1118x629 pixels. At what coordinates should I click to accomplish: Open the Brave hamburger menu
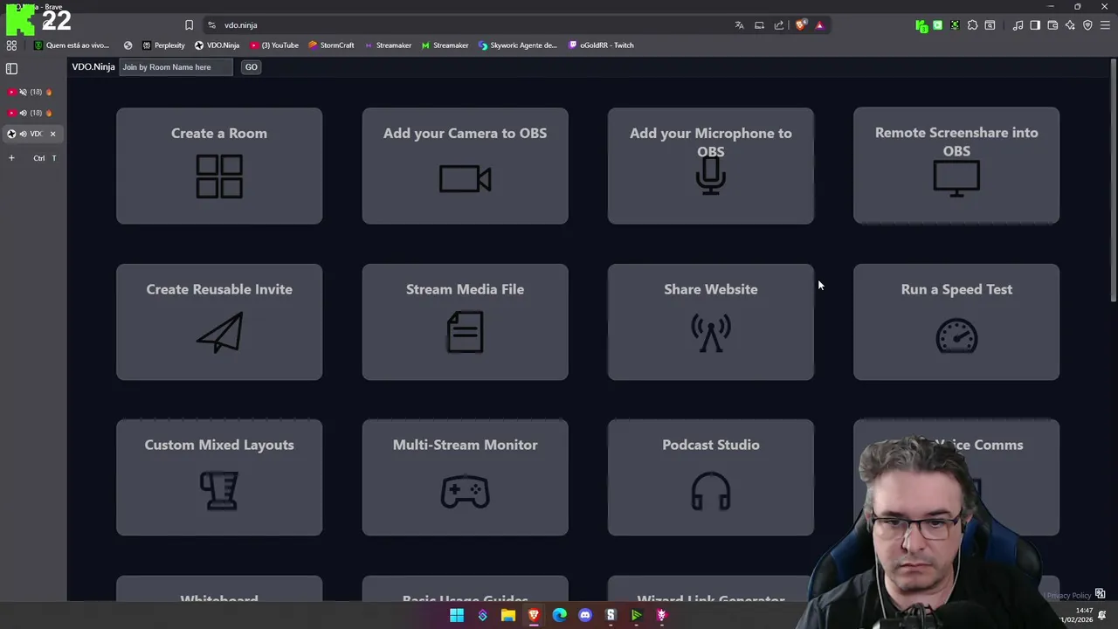1105,25
